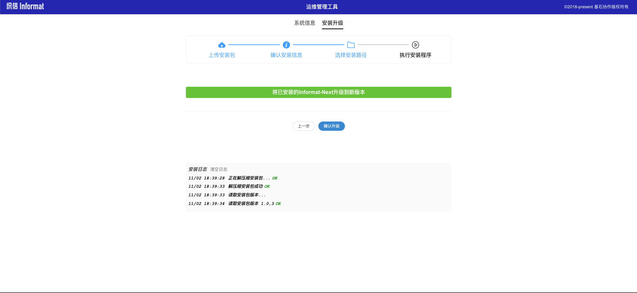Clear logs via the 清空日志 link
The image size is (637, 293).
[219, 170]
